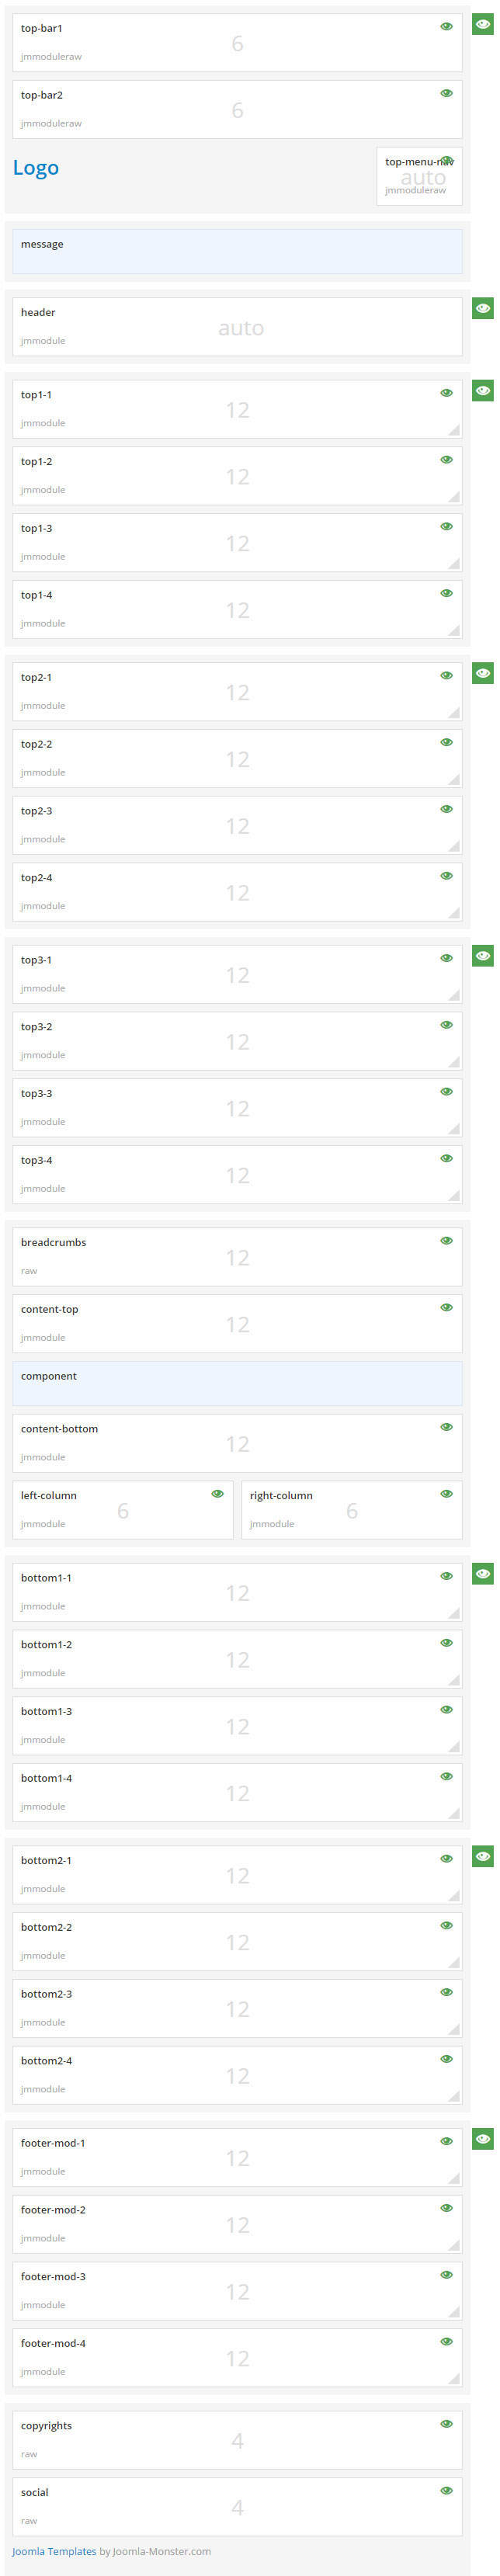Hide the header module position
Viewport: 500px width, 2576px height.
coord(481,307)
